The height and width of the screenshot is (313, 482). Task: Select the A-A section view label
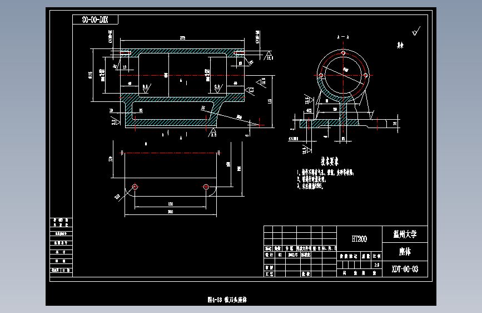pos(343,37)
